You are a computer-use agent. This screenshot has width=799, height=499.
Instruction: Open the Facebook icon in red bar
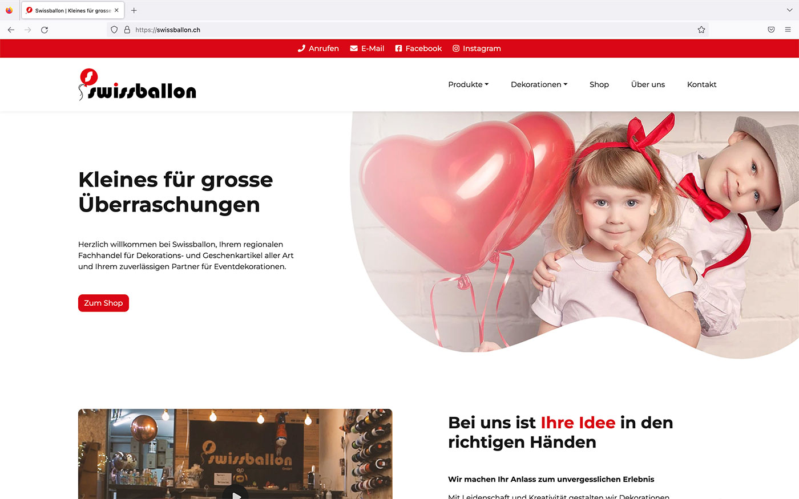tap(398, 48)
